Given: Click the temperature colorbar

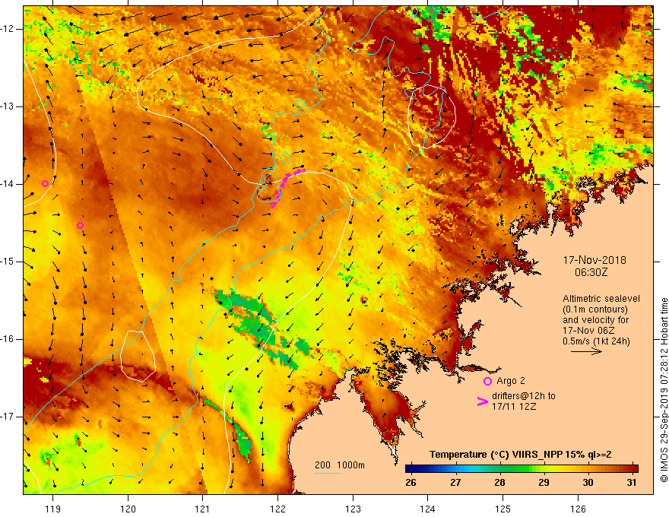Looking at the screenshot, I should pyautogui.click(x=522, y=468).
